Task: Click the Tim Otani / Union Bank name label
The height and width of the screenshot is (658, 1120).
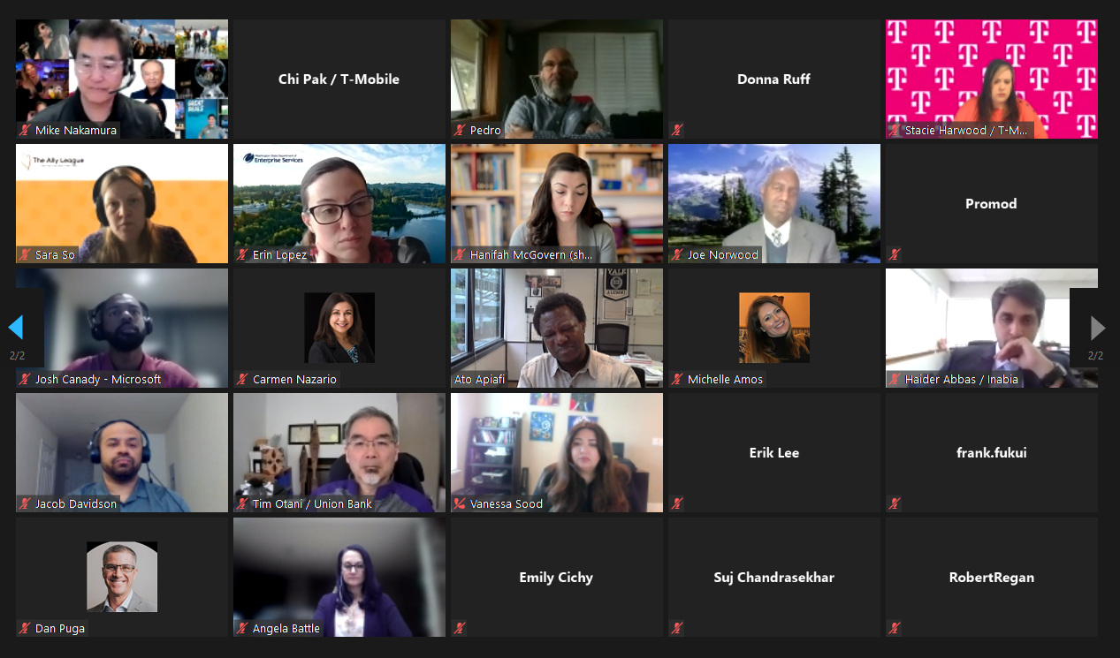Action: (312, 503)
